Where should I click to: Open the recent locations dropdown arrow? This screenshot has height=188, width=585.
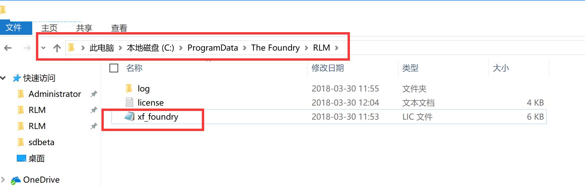43,48
